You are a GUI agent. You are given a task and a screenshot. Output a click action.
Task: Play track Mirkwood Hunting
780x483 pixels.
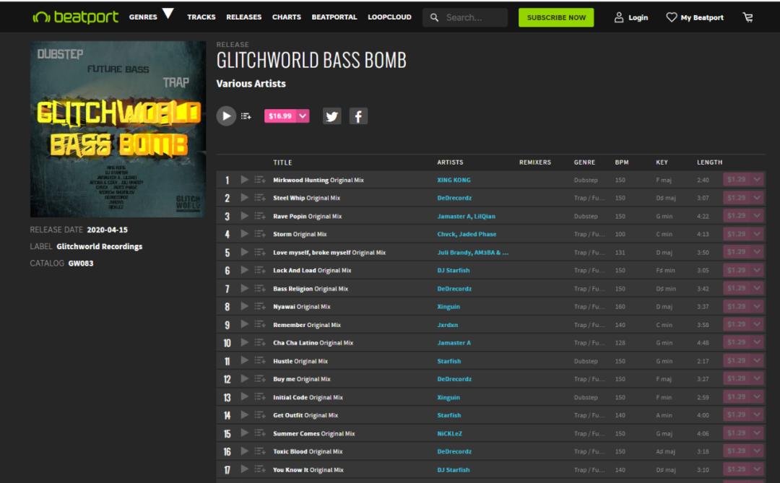coord(245,180)
